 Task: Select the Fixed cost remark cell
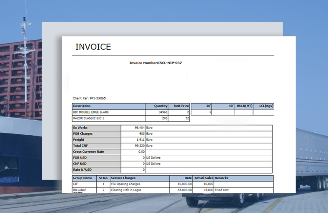pos(222,190)
